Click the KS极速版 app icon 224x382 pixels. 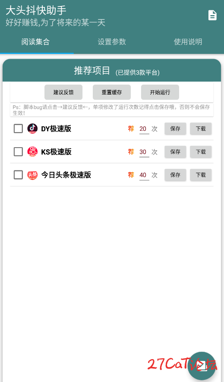coord(32,152)
